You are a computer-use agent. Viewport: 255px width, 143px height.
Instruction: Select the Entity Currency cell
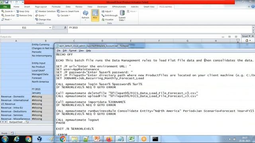[x=43, y=44]
